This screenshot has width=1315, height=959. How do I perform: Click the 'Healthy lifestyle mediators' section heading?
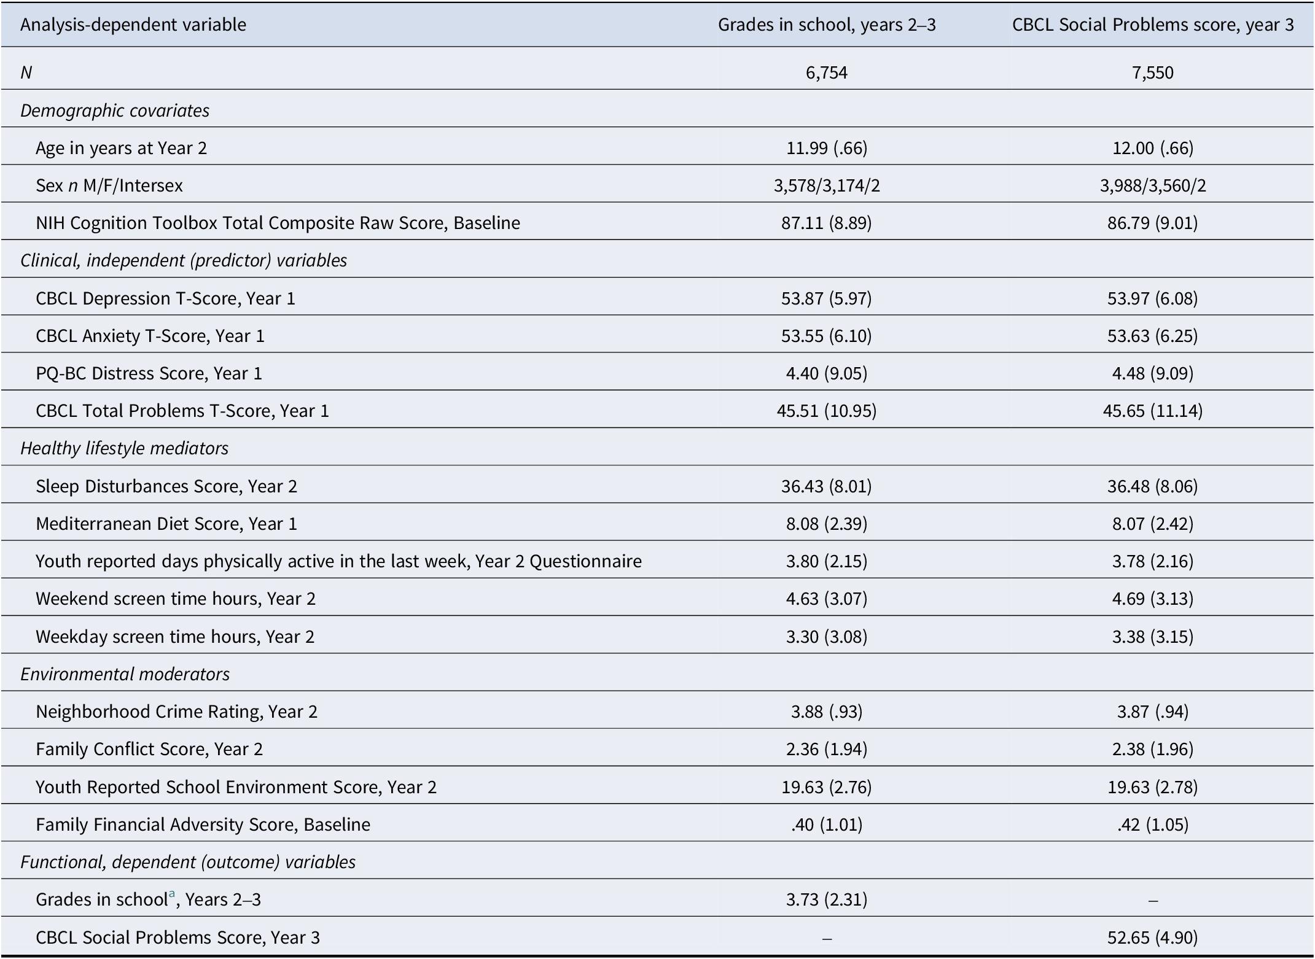tap(125, 448)
